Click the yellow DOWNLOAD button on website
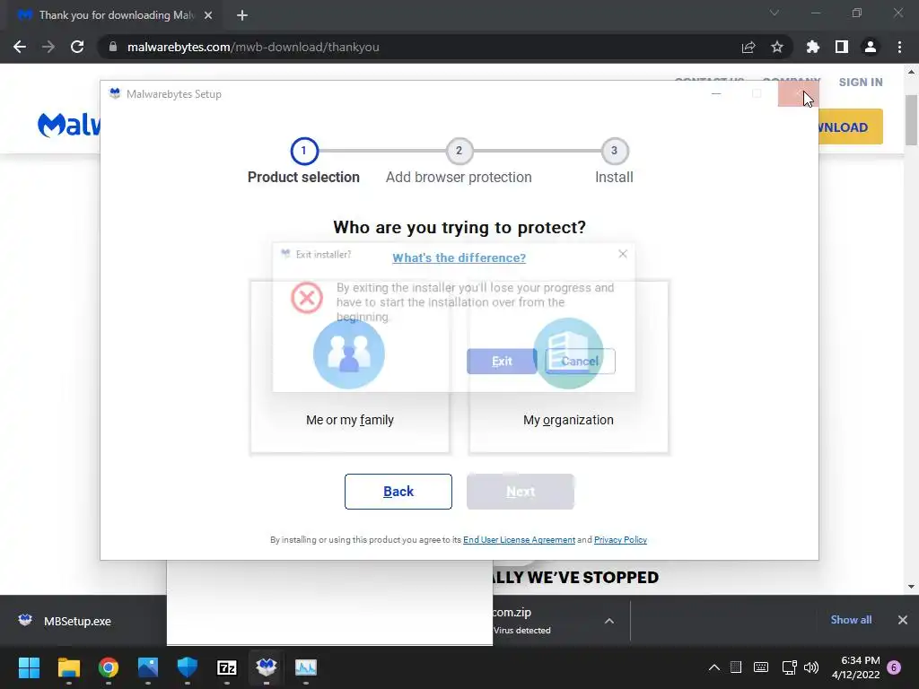Viewport: 919px width, 689px height. (851, 126)
